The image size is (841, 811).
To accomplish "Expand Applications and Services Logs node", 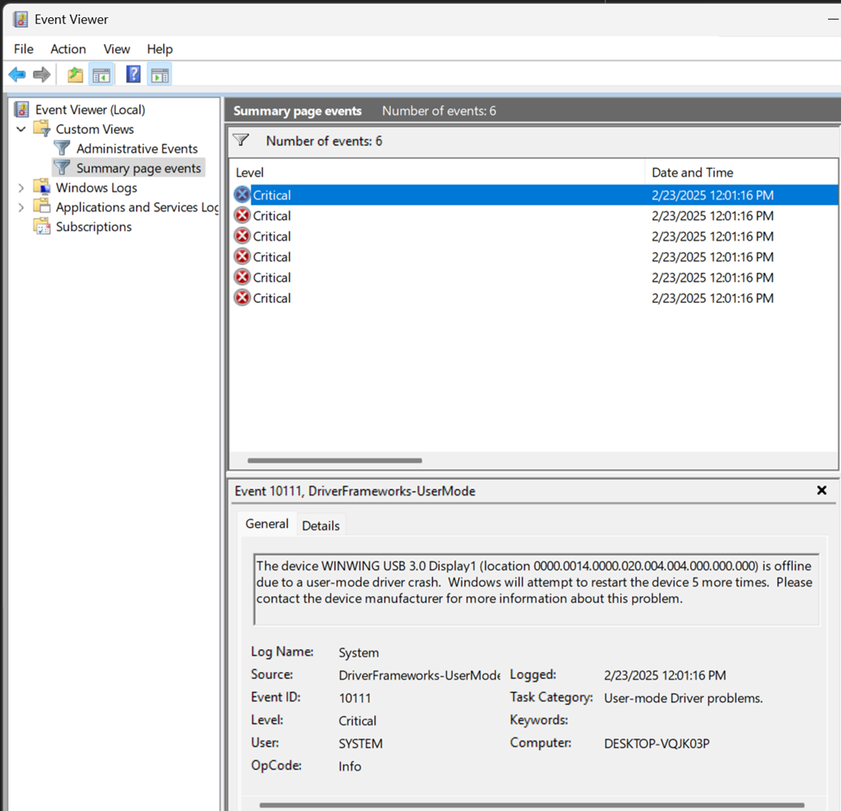I will click(21, 207).
